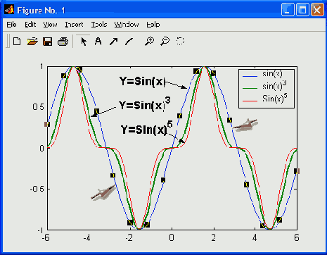Click the New Figure toolbar icon

click(17, 42)
